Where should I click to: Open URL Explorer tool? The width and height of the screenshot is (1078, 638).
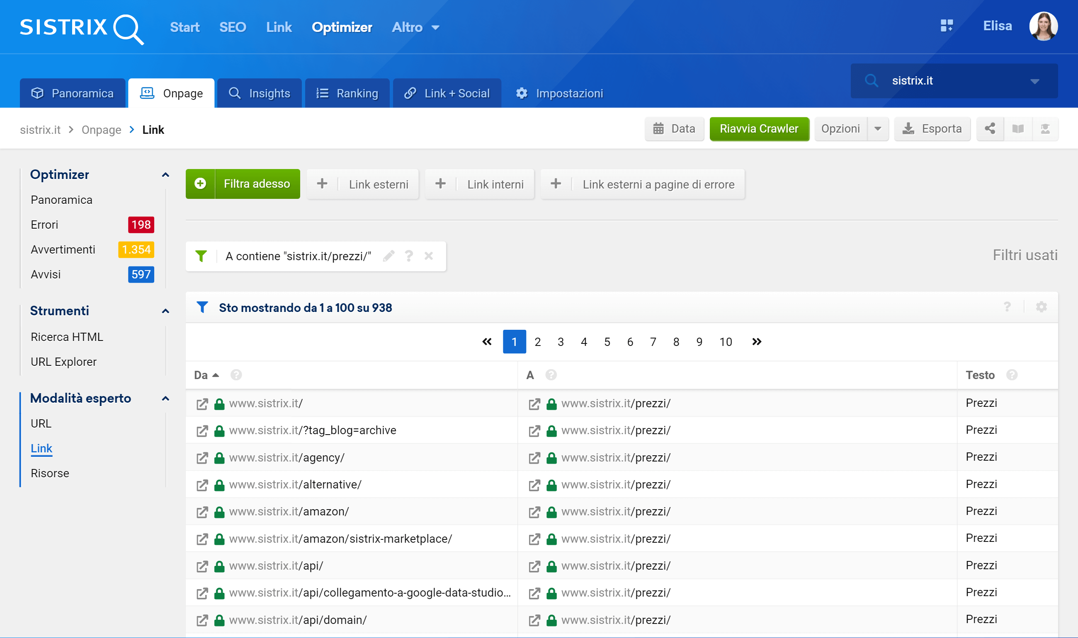pyautogui.click(x=64, y=362)
